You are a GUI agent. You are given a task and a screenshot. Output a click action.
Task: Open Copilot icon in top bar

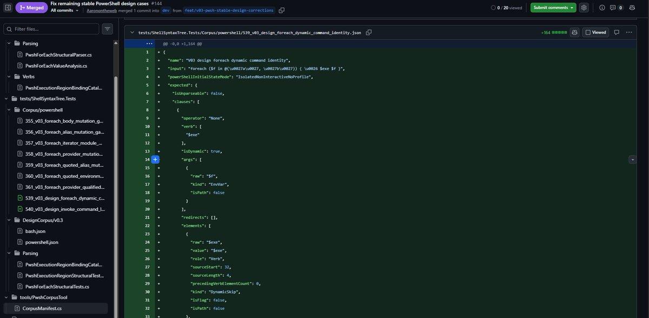click(x=632, y=8)
